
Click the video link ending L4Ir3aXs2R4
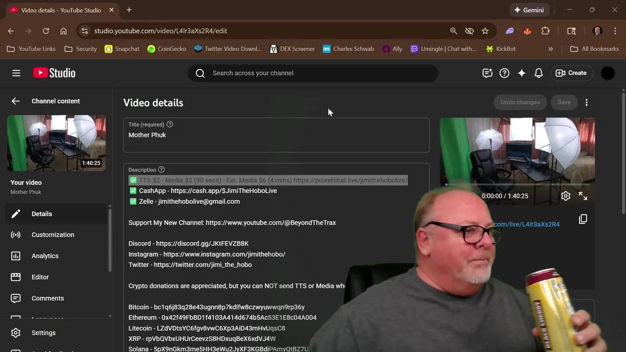tap(526, 224)
